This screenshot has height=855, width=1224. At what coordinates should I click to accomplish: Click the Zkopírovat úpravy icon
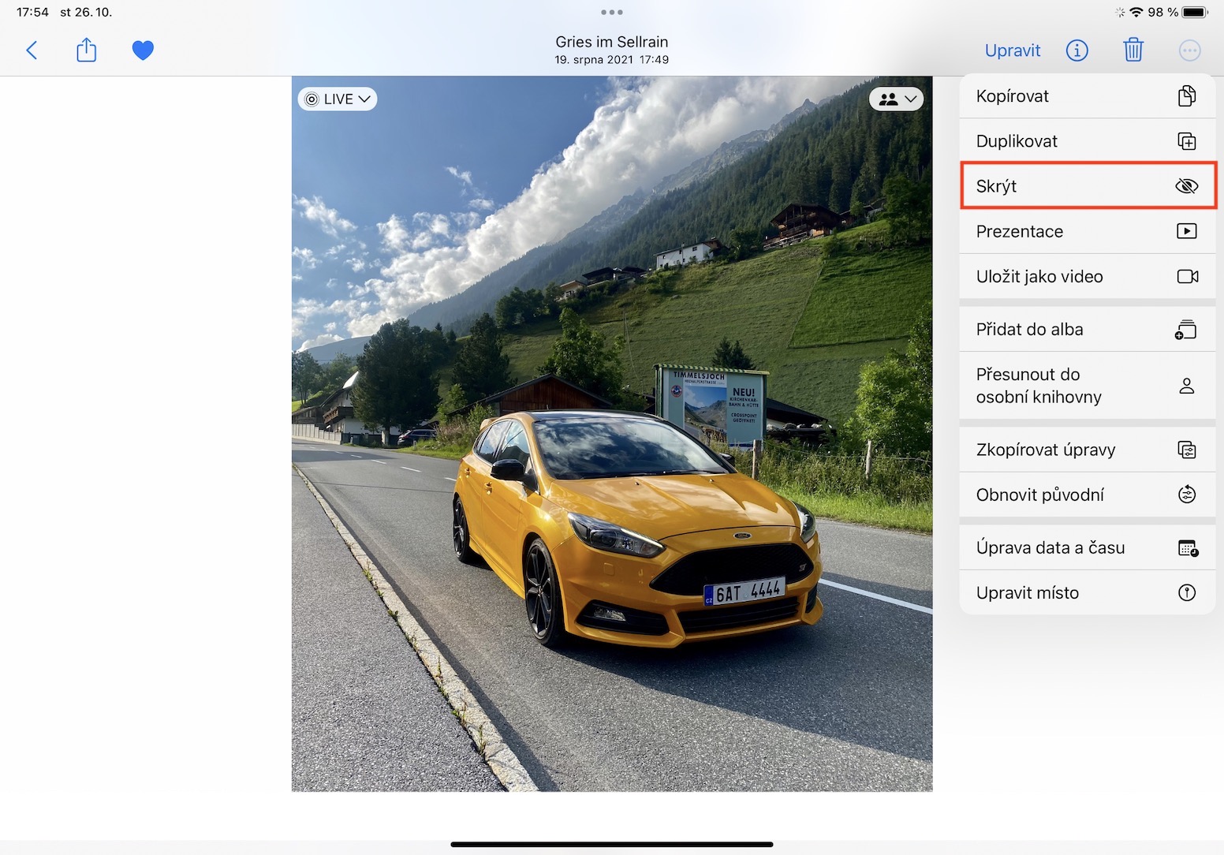pos(1187,450)
